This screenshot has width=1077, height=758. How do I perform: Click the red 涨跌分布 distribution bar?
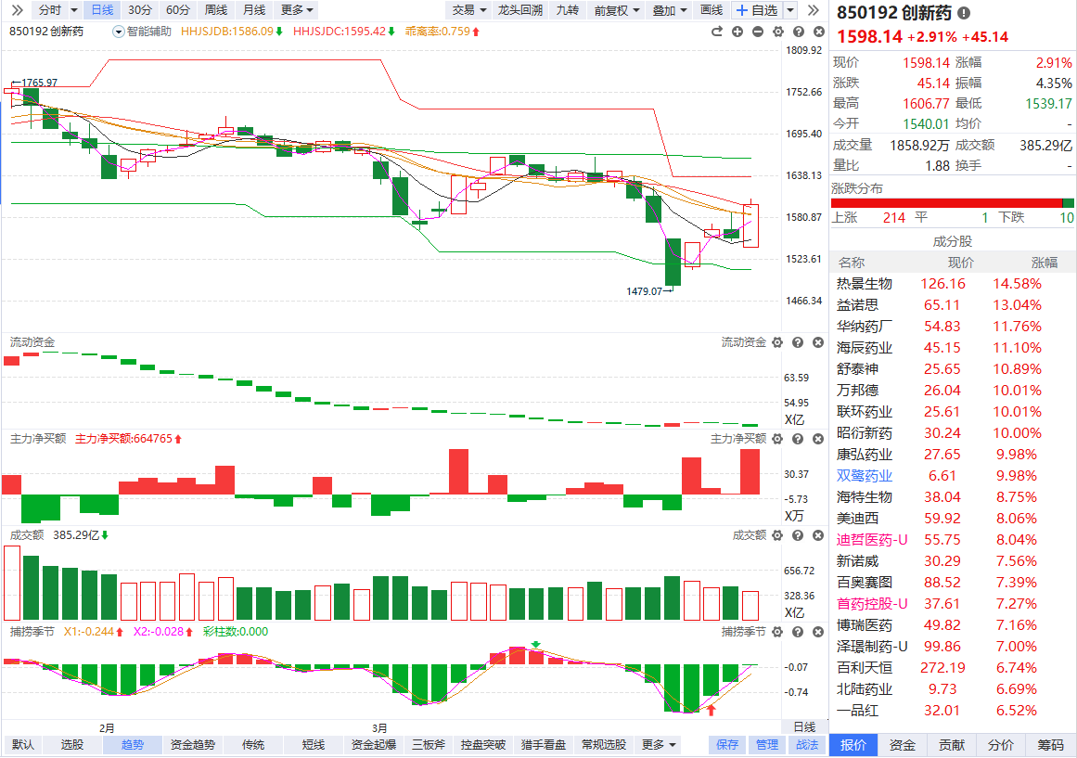946,203
